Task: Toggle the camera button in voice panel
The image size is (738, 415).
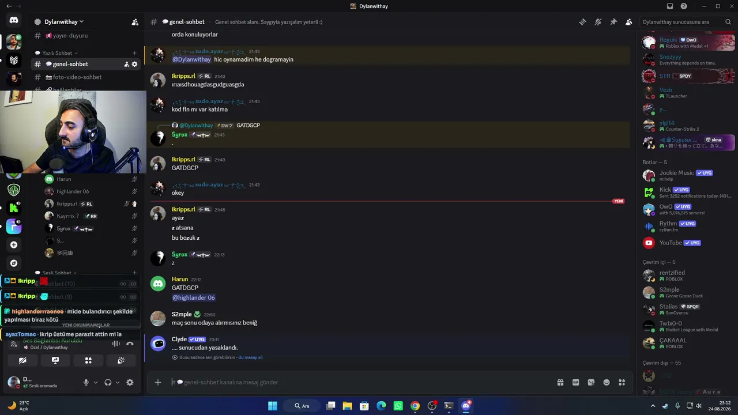Action: click(x=22, y=360)
